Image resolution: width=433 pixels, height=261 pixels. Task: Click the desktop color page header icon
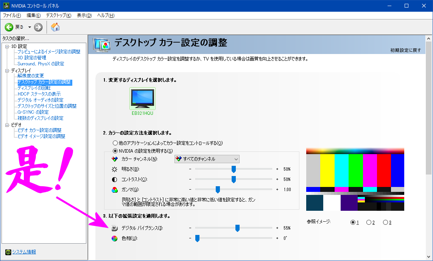coord(102,45)
